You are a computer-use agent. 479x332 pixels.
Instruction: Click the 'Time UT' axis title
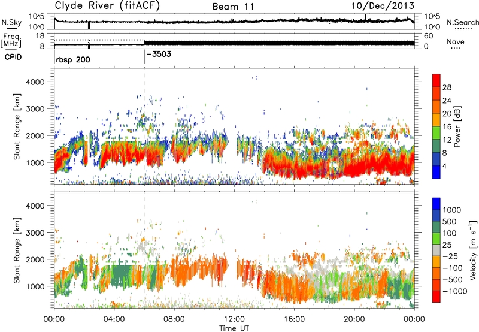[x=234, y=328]
